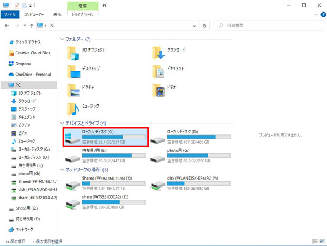327x246 pixels.
Task: Go up one level with the up arrow
Action: (x=32, y=26)
